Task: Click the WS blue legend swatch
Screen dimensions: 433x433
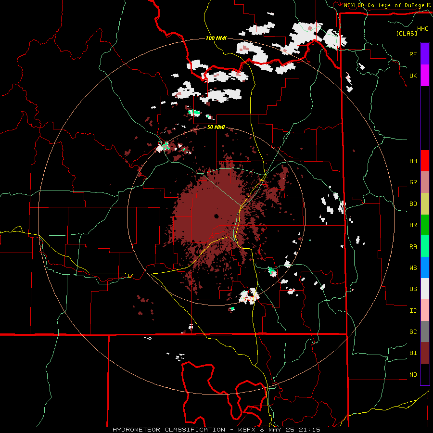Action: (x=425, y=267)
